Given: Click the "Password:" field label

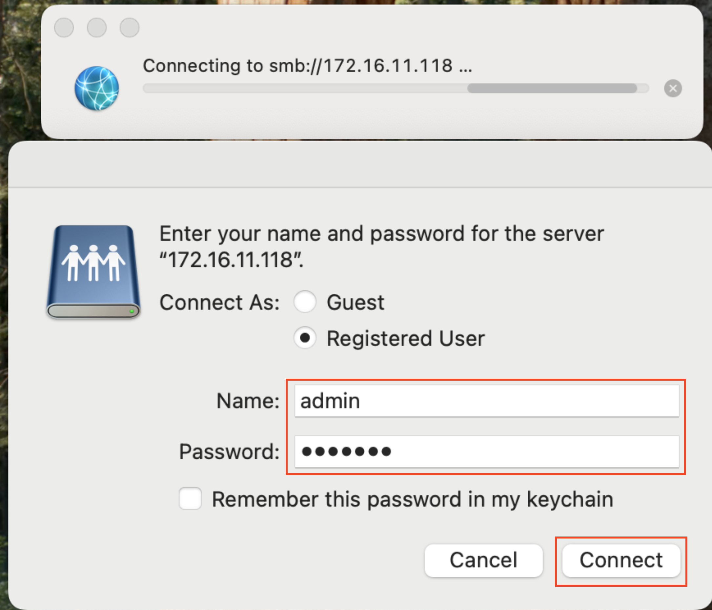Looking at the screenshot, I should pos(229,452).
